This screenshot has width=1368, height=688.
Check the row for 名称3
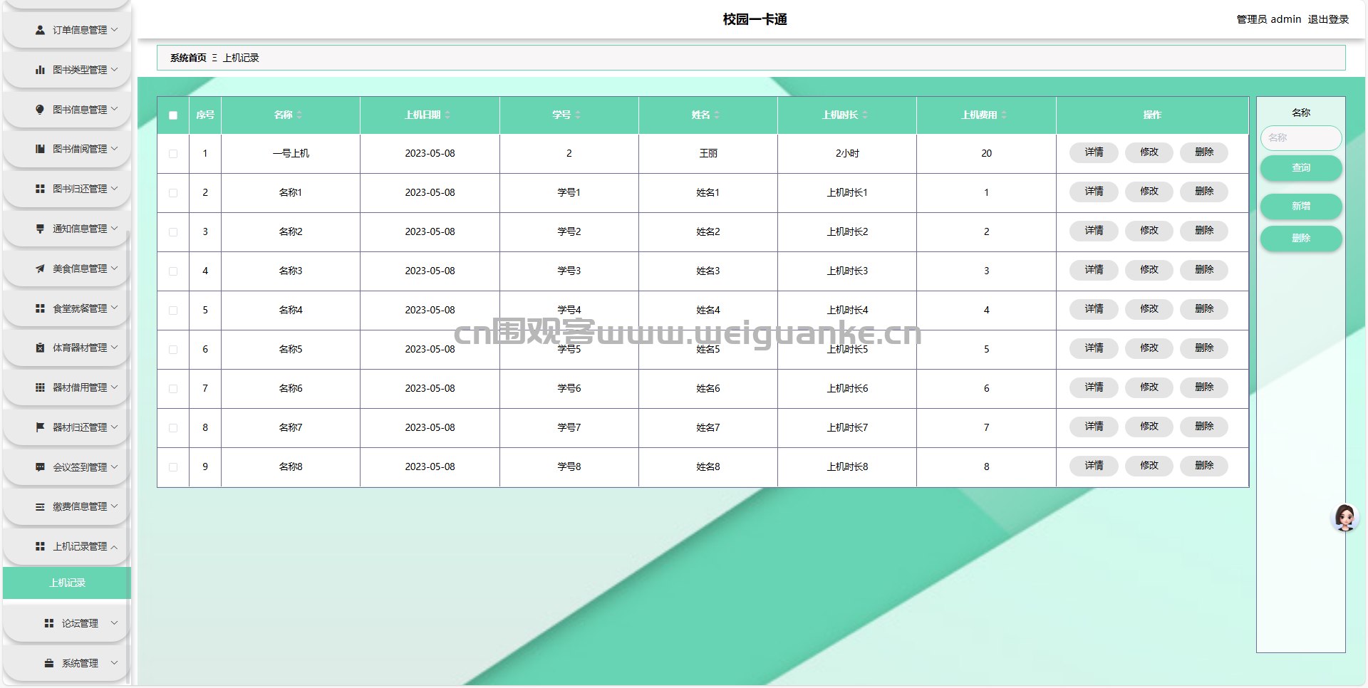click(x=173, y=271)
